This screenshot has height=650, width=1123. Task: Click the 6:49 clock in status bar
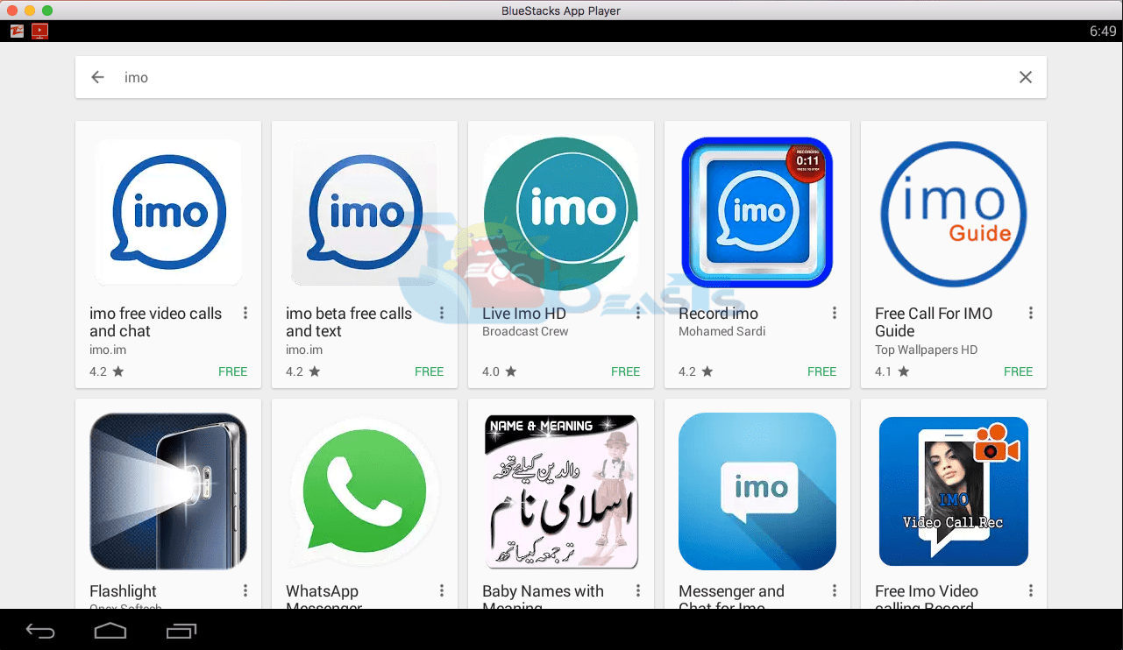[x=1103, y=31]
